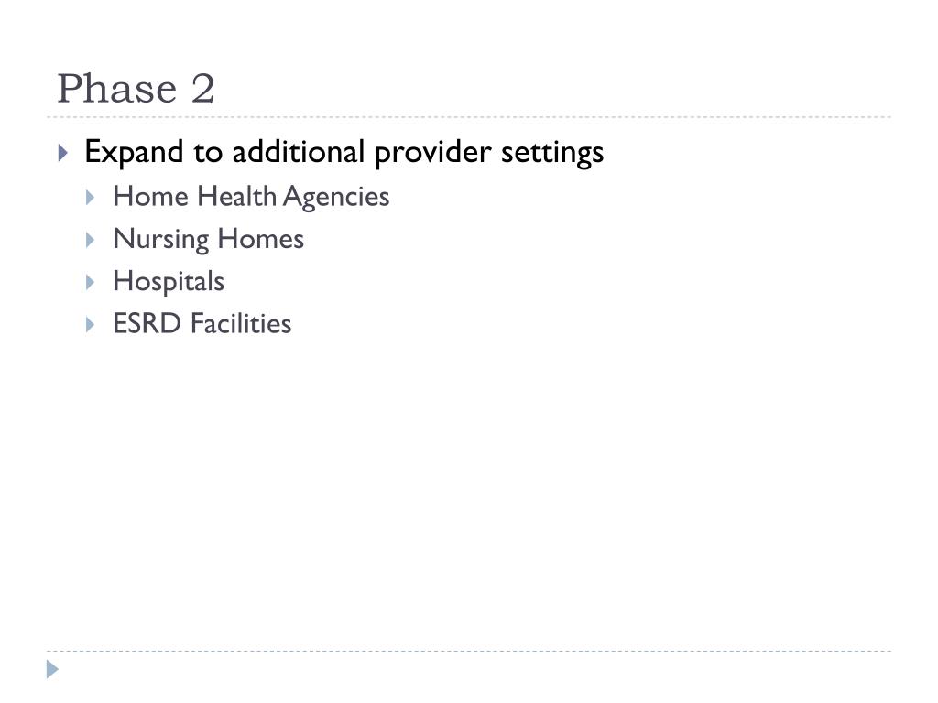Select the Nursing Homes bullet text
The width and height of the screenshot is (938, 703).
pos(208,239)
